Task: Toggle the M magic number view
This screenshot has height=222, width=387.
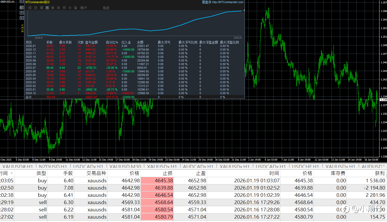Action: (x=70, y=8)
